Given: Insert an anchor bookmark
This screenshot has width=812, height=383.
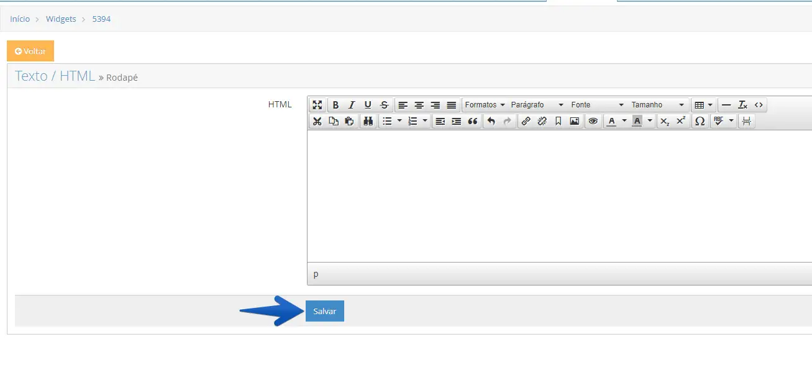Looking at the screenshot, I should click(559, 121).
